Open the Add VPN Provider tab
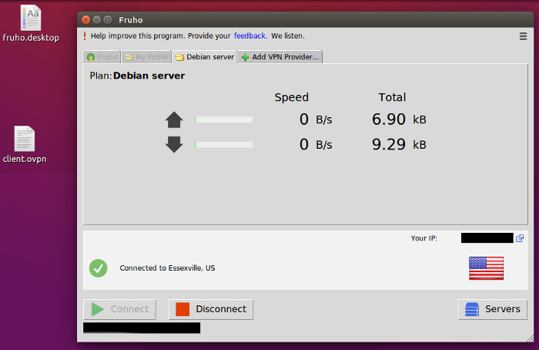The width and height of the screenshot is (539, 350). (280, 57)
